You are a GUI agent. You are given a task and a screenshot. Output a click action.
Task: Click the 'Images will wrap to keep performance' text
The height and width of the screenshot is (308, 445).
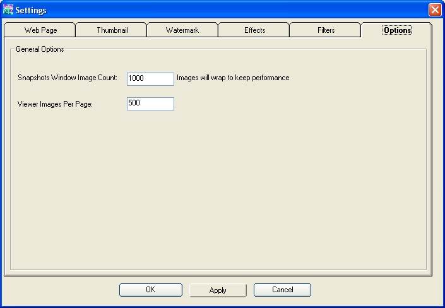233,78
